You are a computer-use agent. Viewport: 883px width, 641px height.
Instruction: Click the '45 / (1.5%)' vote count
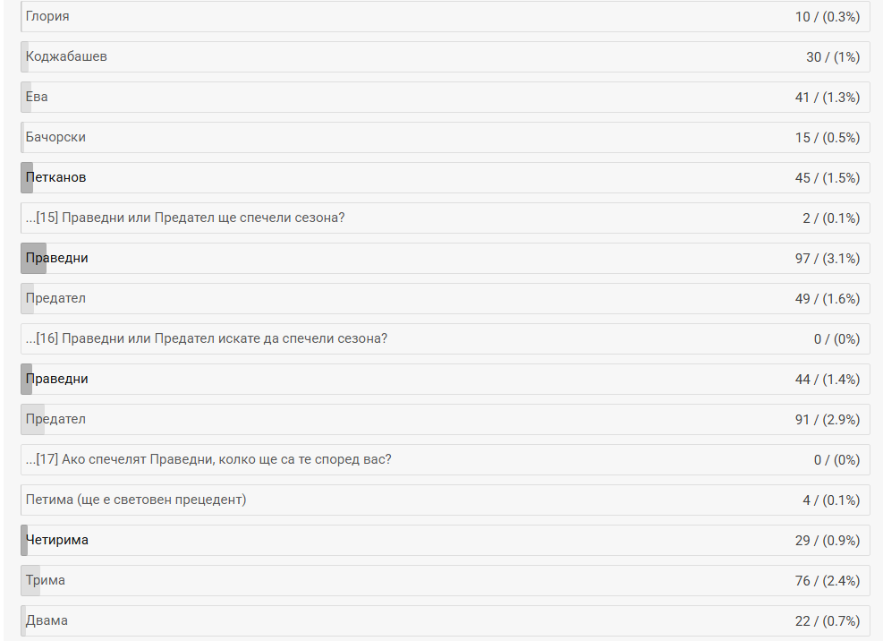tap(827, 177)
